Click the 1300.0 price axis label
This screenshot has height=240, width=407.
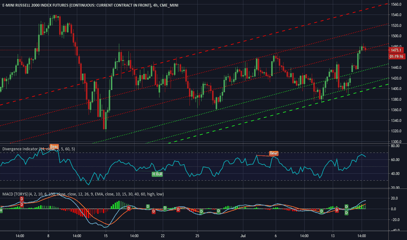tap(397, 142)
